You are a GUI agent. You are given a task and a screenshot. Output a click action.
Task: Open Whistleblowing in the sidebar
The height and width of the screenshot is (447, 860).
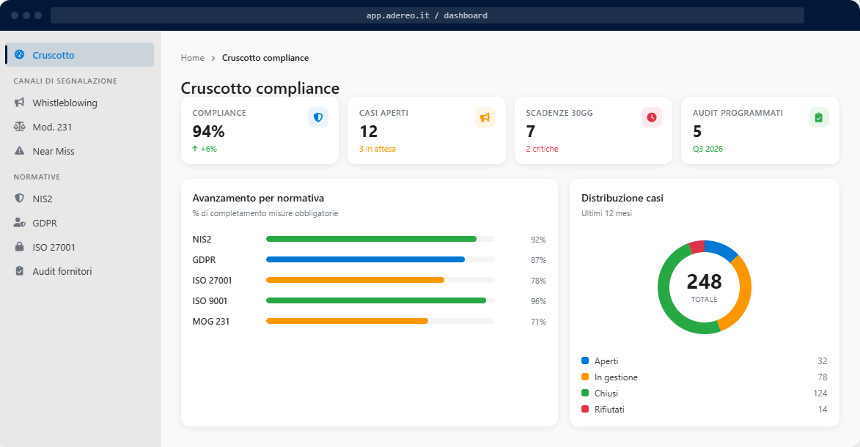79,103
